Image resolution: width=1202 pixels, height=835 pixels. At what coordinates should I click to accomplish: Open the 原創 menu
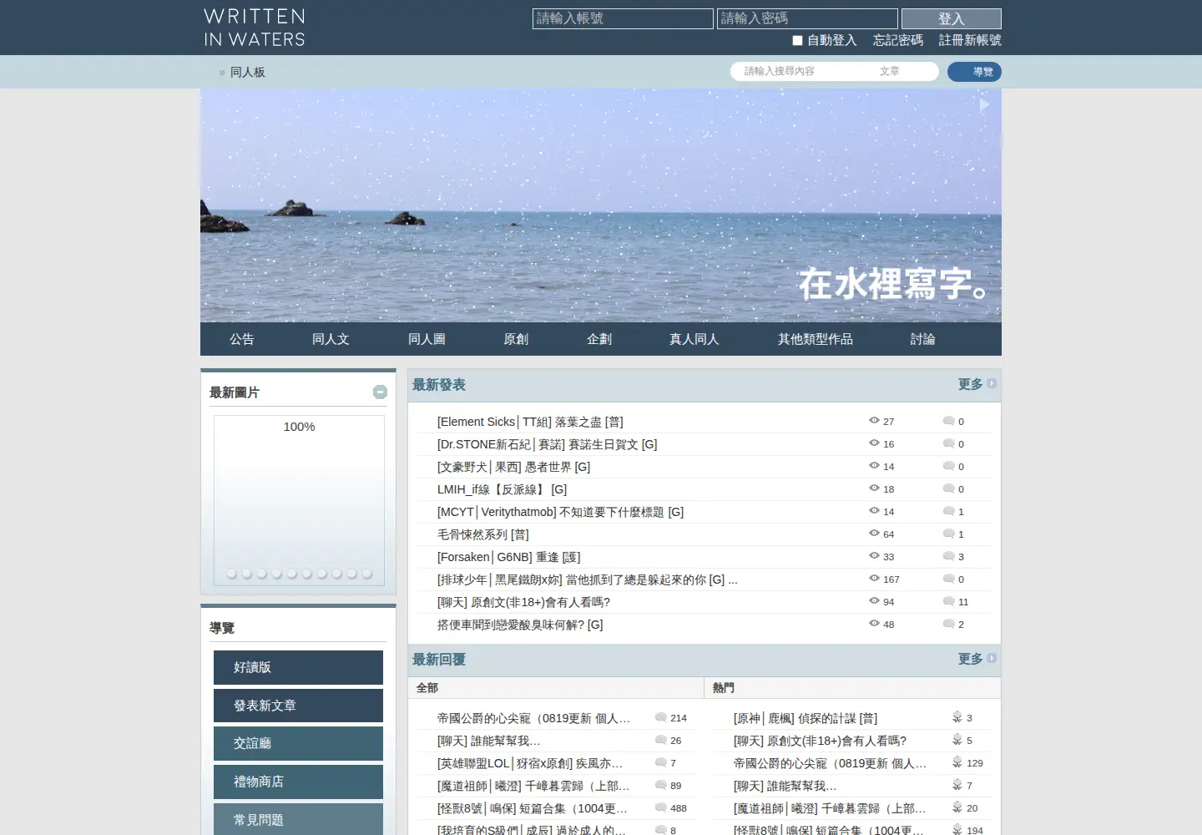(516, 339)
